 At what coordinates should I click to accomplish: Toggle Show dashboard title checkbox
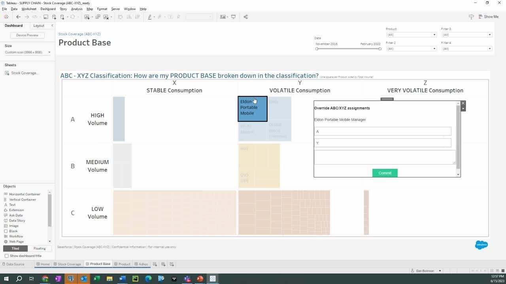(6, 256)
